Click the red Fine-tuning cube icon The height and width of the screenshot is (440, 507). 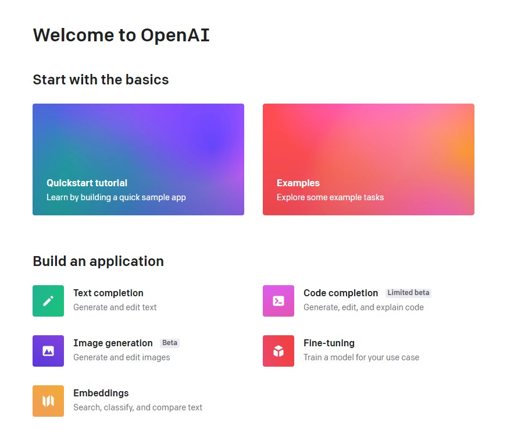(x=279, y=351)
